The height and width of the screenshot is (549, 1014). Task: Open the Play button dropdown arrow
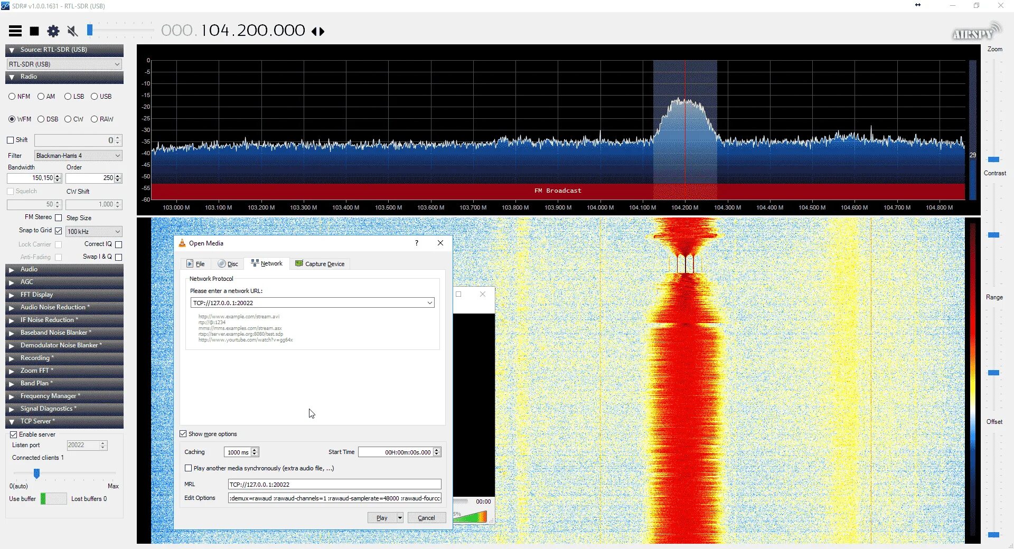point(400,518)
